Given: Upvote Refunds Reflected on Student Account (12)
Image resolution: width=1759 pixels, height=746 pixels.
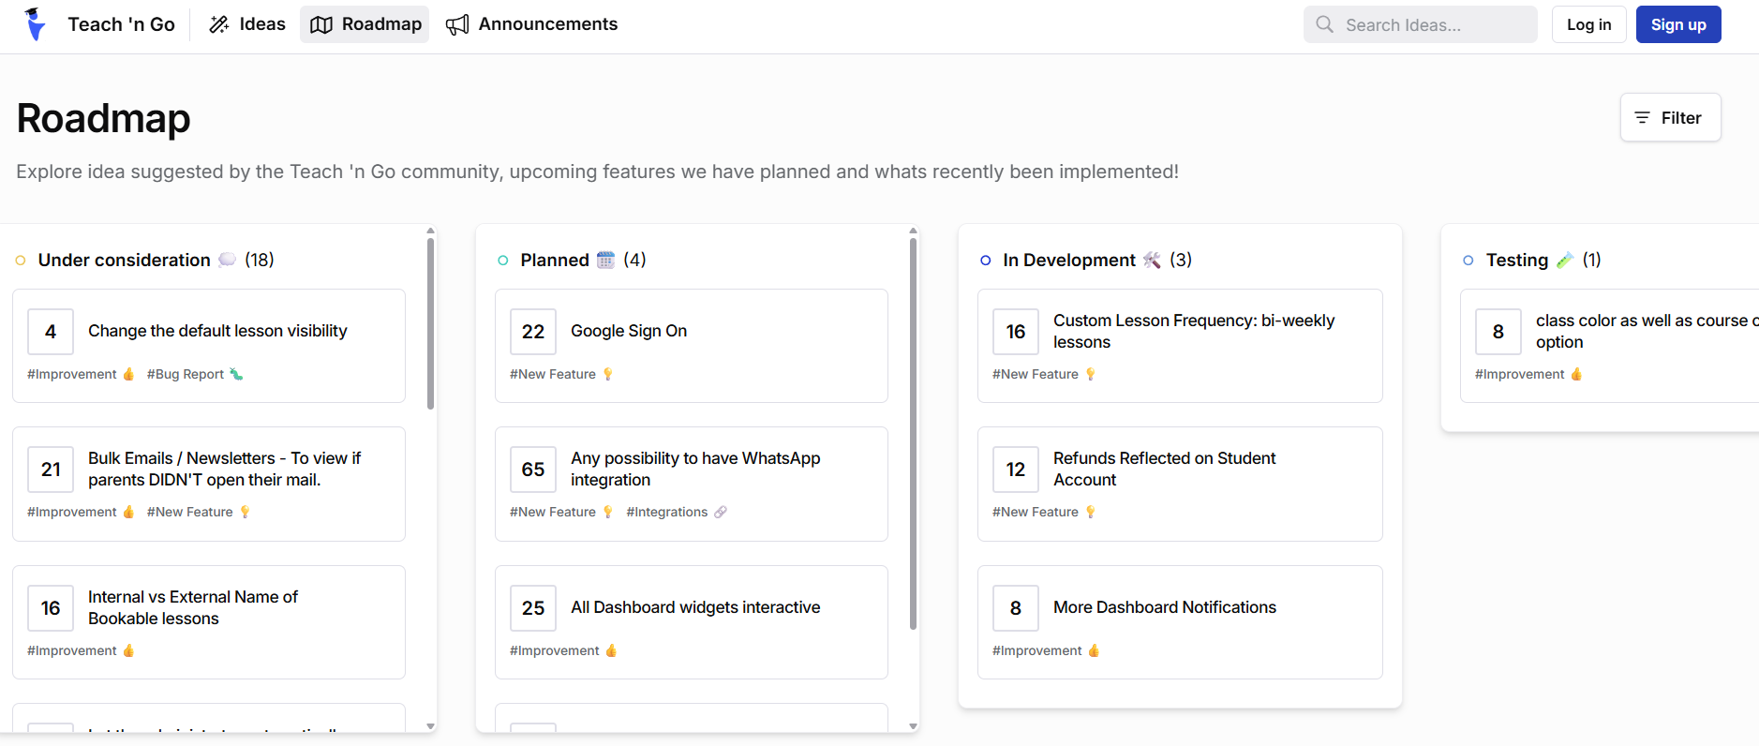Looking at the screenshot, I should [1016, 470].
